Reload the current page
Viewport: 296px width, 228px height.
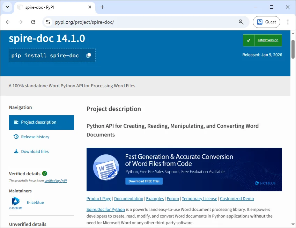tap(33, 22)
